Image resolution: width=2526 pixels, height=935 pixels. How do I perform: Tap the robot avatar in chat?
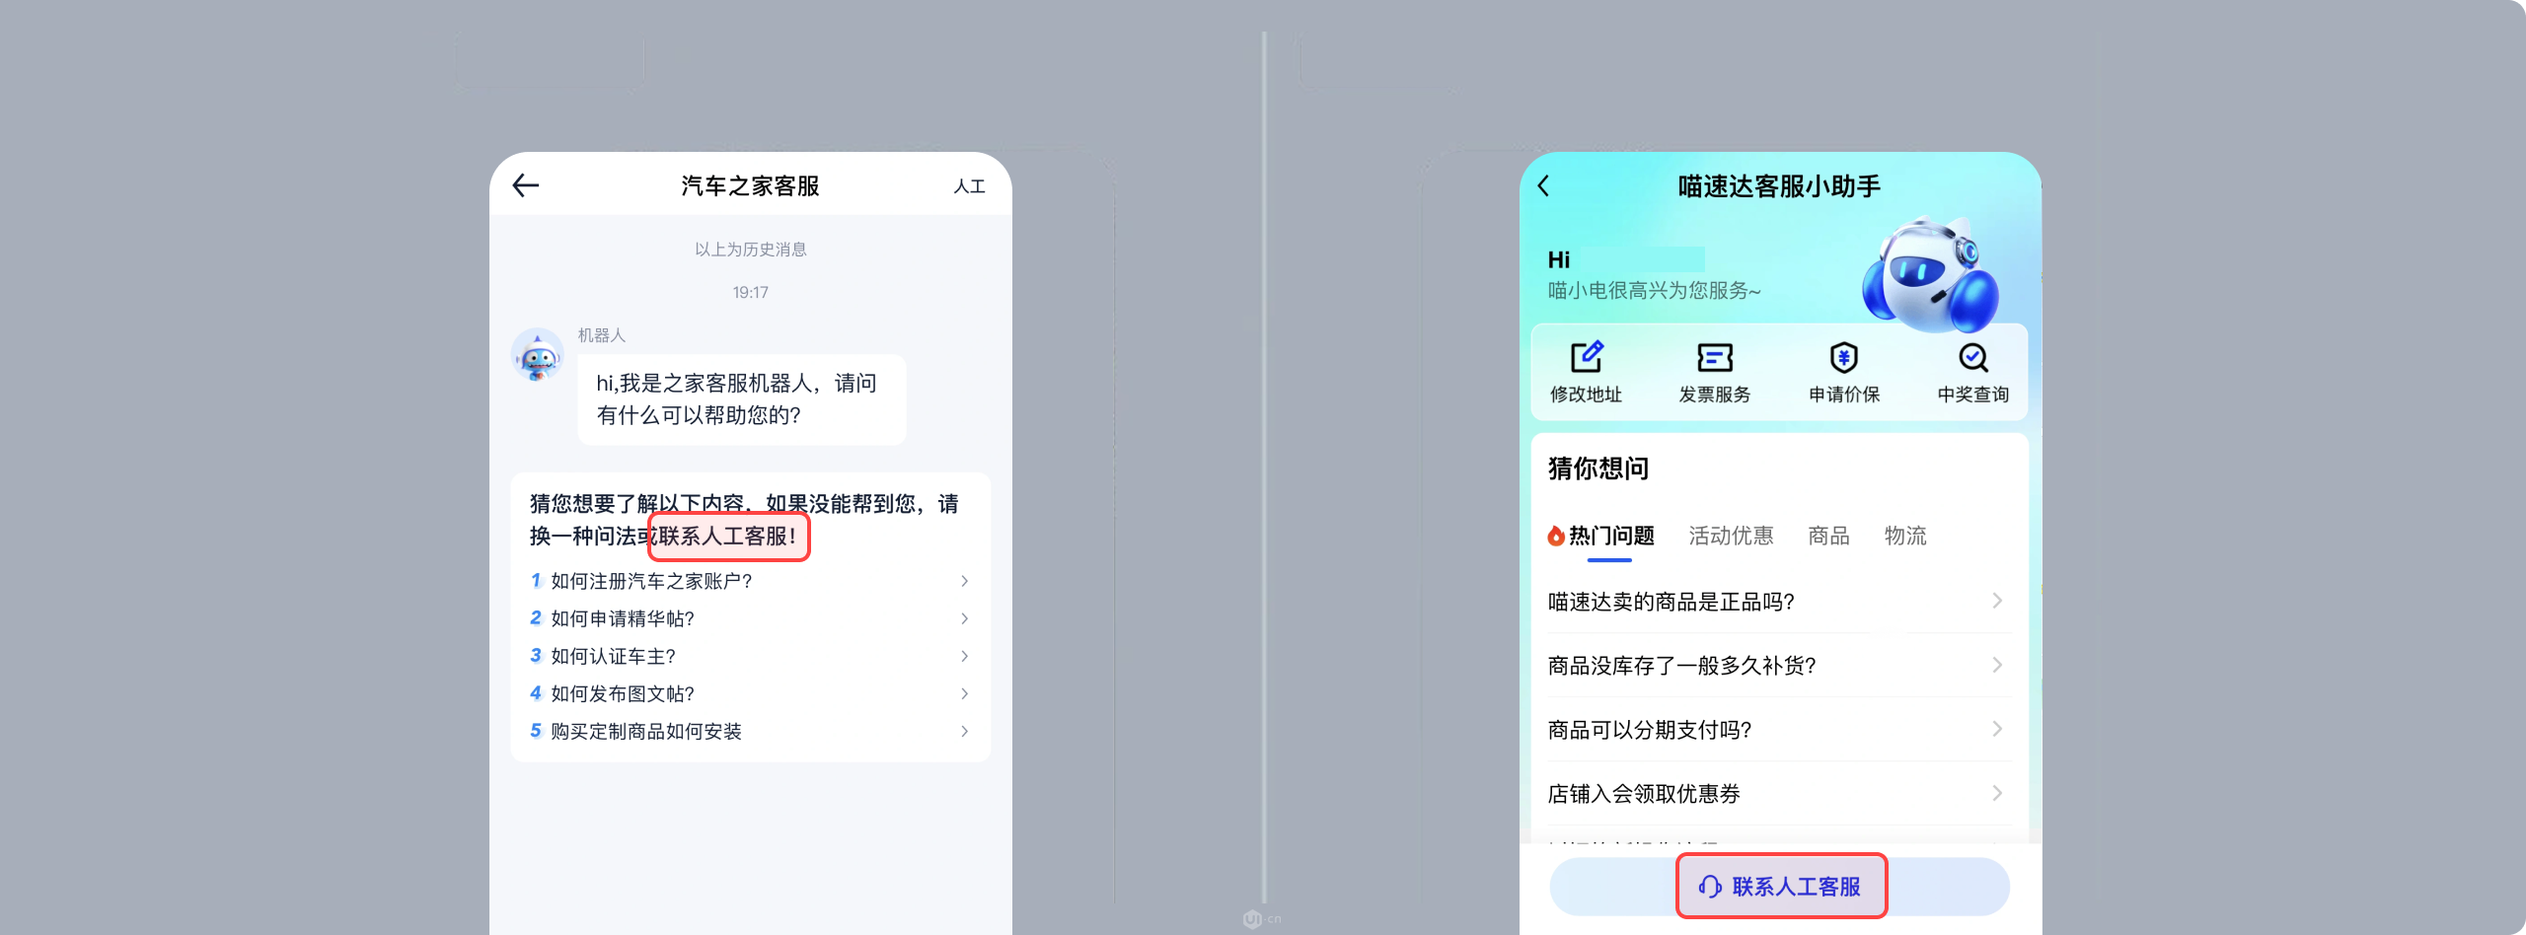pos(537,356)
